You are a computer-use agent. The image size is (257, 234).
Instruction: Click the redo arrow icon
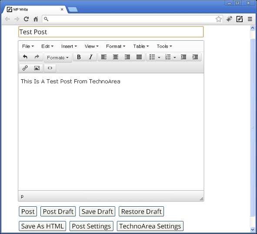coord(37,57)
